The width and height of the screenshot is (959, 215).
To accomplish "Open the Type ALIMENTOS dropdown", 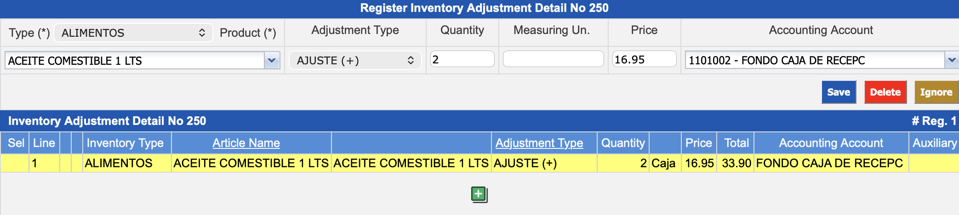I will click(x=133, y=33).
